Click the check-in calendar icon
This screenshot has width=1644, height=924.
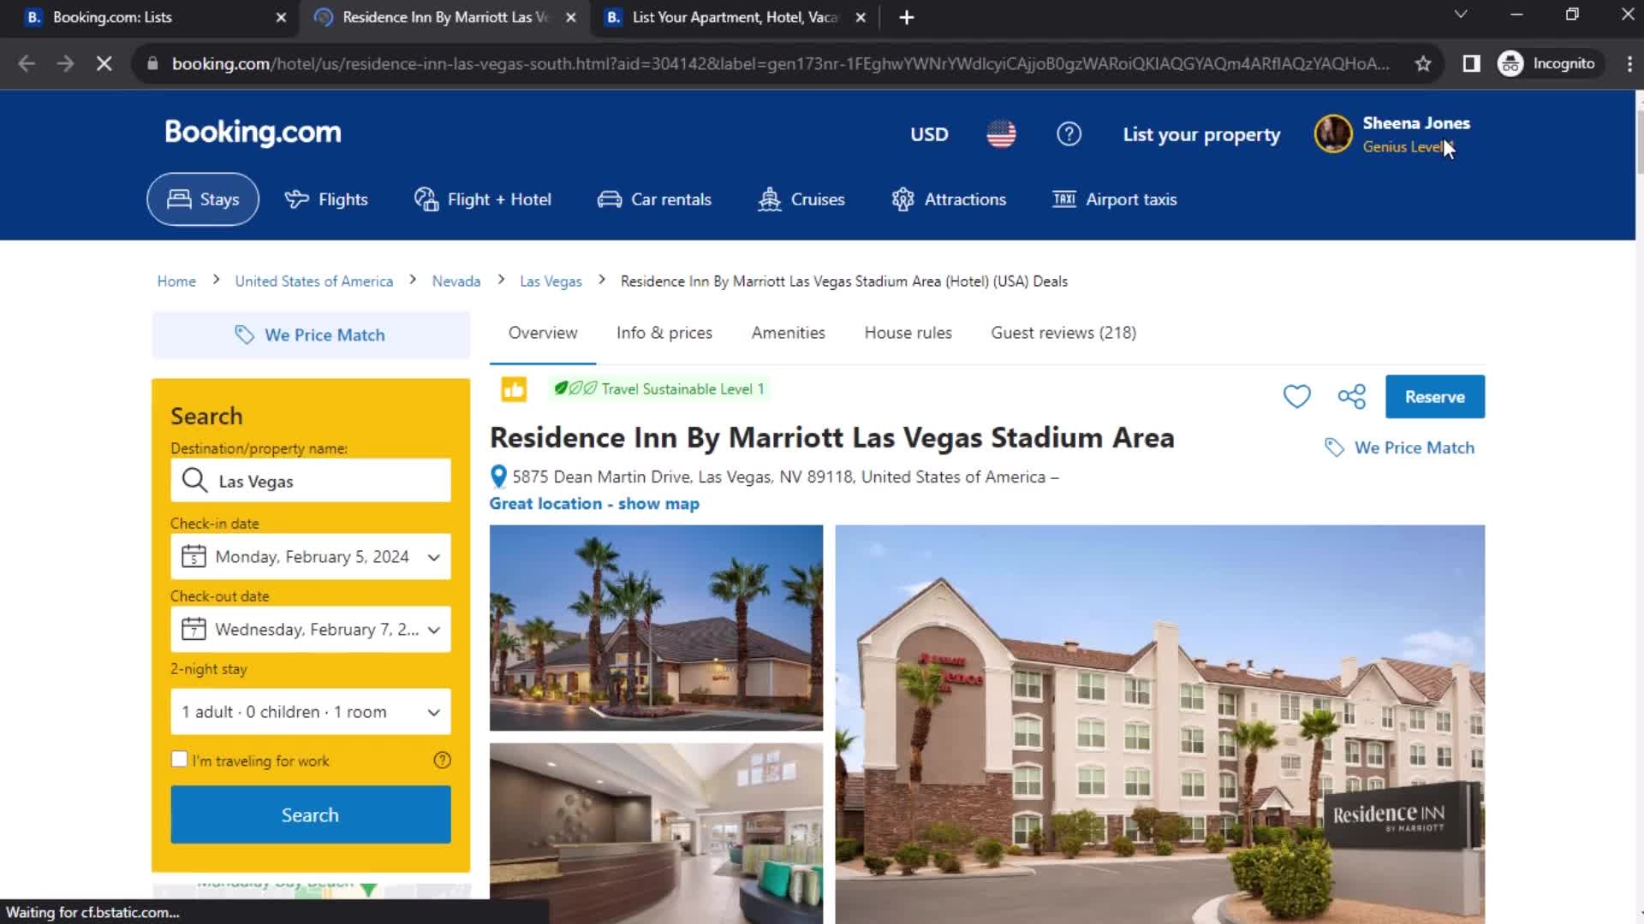click(x=194, y=557)
